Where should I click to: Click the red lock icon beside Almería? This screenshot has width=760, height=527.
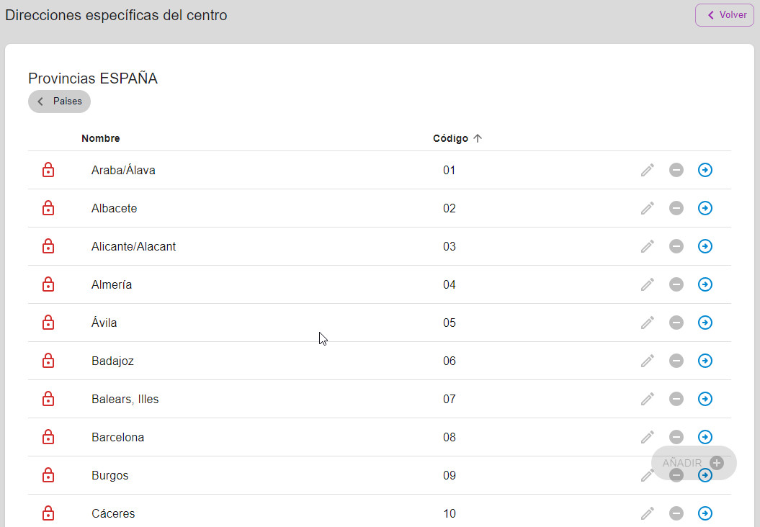tap(48, 284)
